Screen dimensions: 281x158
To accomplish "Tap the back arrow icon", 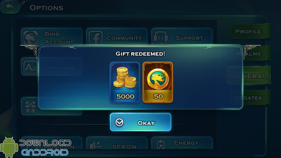I will pos(10,7).
